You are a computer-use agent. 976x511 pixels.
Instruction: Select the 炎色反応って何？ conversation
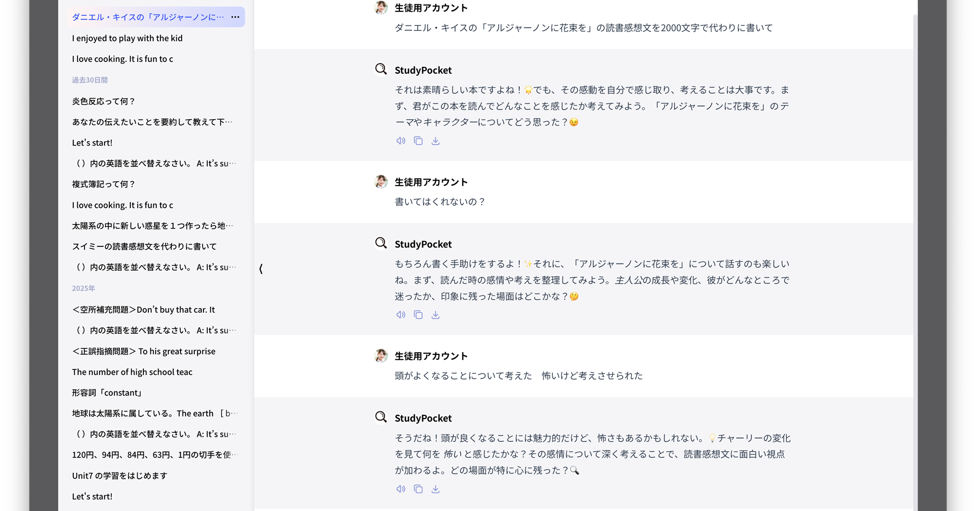103,101
